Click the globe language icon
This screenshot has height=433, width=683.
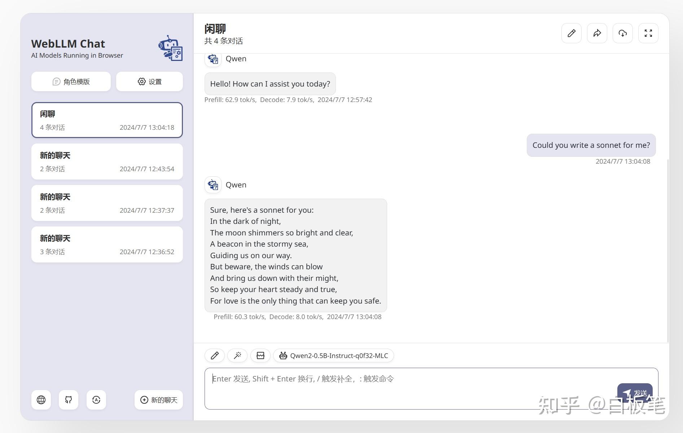click(x=41, y=400)
